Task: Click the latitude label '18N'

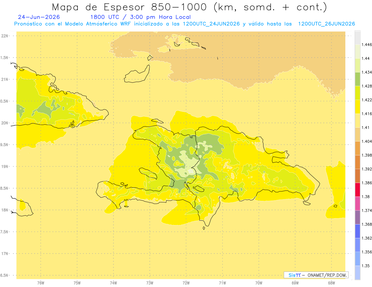Action: click(x=5, y=210)
